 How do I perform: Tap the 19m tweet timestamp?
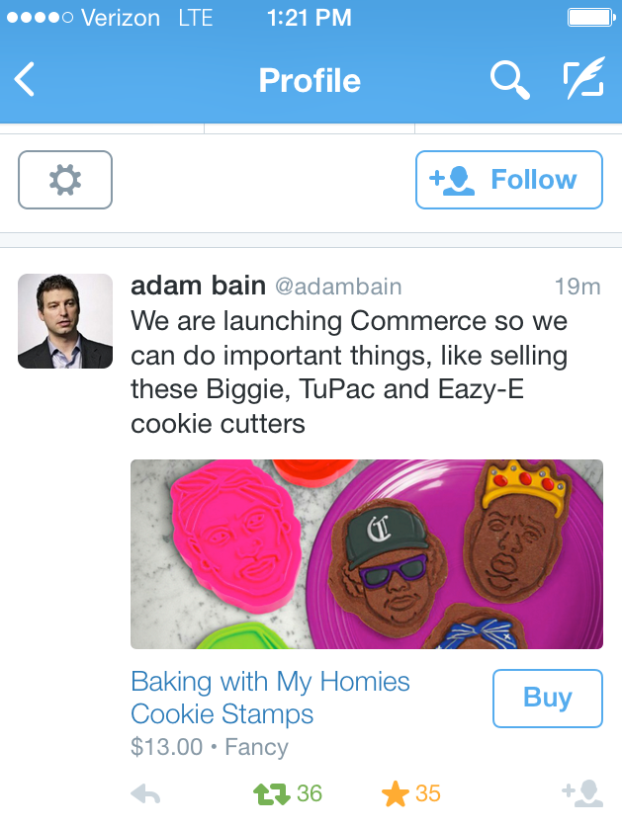point(578,288)
